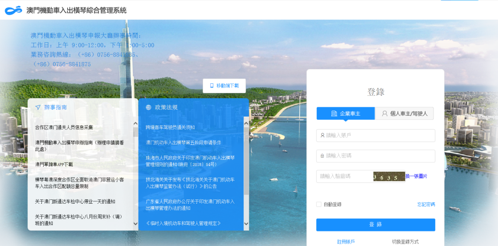Click up arrow of 政策法規 scrollbar

click(x=246, y=124)
